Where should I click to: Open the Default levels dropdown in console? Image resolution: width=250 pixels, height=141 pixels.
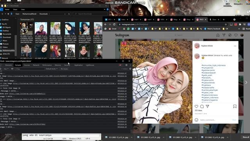click(52, 69)
